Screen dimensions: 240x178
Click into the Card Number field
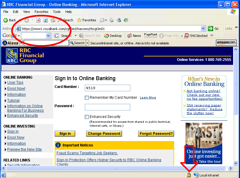coord(107,88)
